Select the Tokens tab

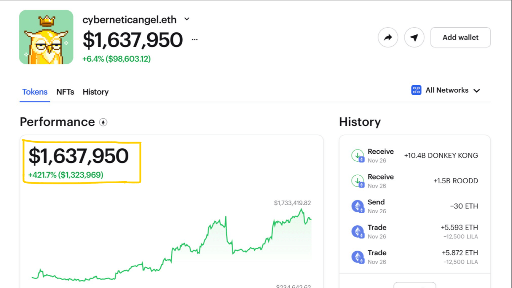34,92
